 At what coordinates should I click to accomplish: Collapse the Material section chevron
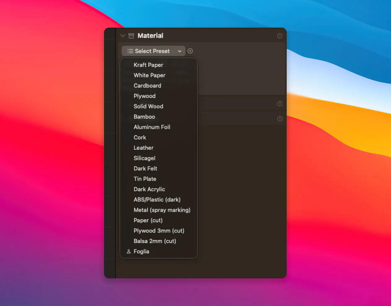(x=123, y=36)
